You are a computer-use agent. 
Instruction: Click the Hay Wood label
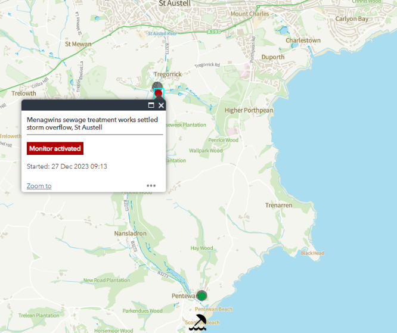pyautogui.click(x=202, y=248)
